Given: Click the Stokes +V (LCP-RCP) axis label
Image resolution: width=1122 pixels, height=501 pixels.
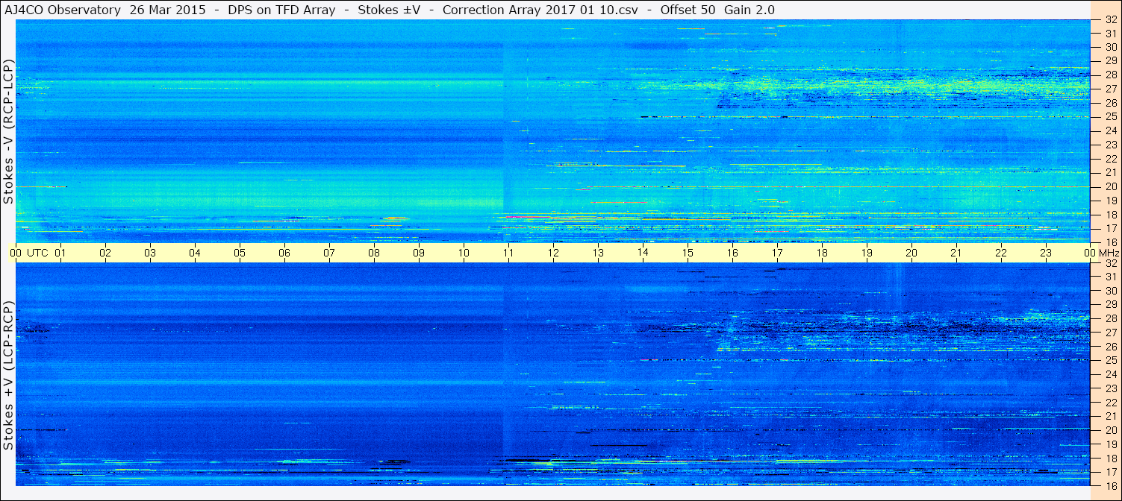Looking at the screenshot, I should coord(9,376).
